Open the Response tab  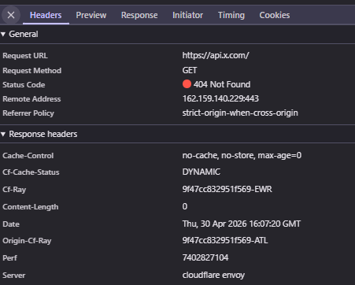click(139, 15)
